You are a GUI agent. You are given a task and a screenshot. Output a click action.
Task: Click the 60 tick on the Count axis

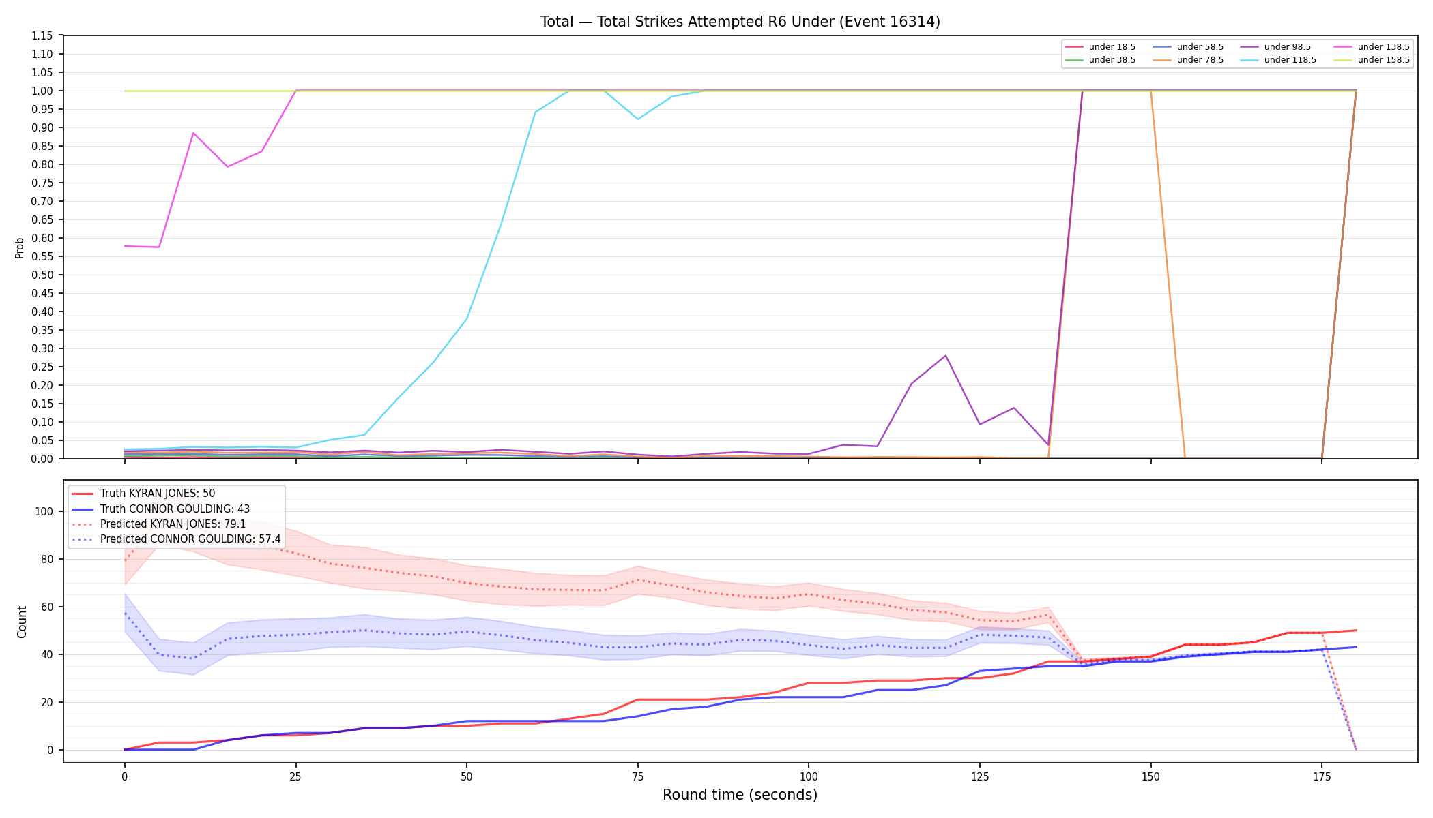tap(47, 607)
